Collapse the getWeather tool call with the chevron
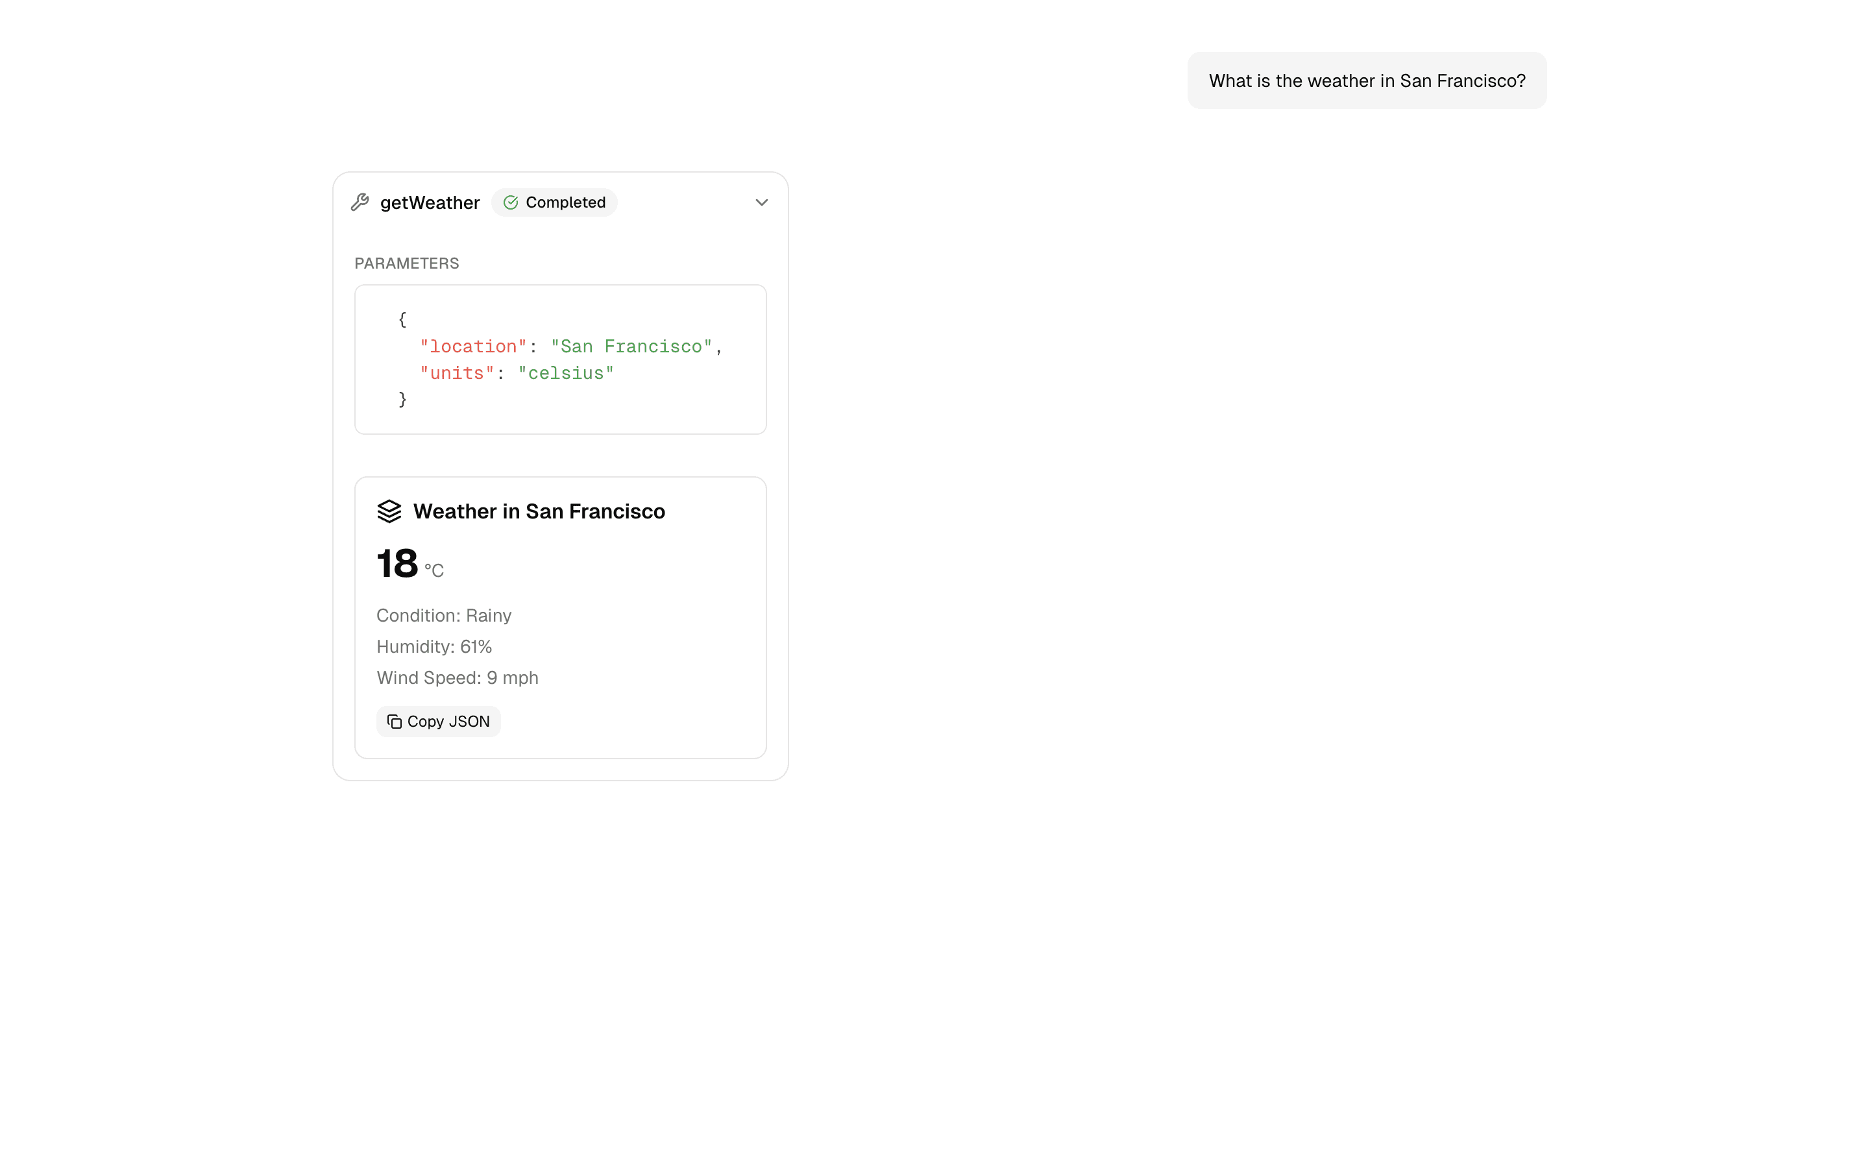The width and height of the screenshot is (1869, 1168). [761, 202]
